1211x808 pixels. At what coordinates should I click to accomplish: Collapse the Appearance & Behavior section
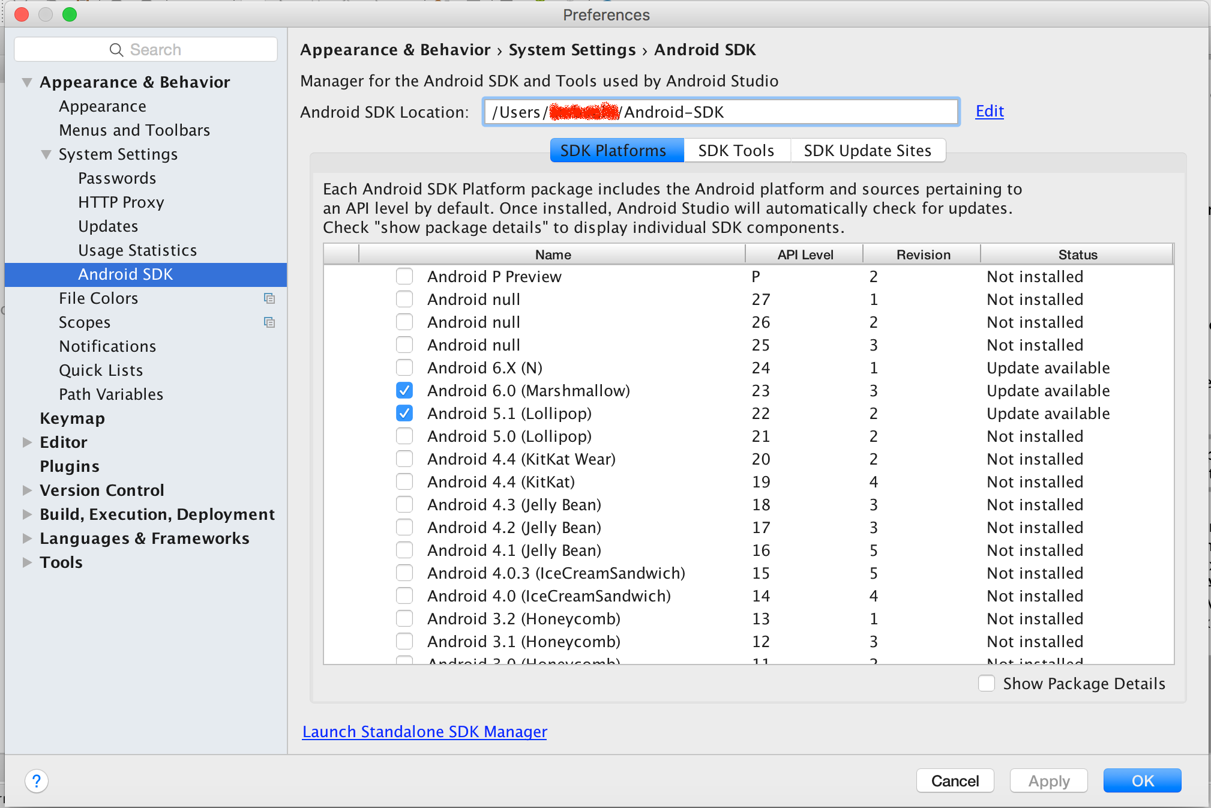pos(27,82)
